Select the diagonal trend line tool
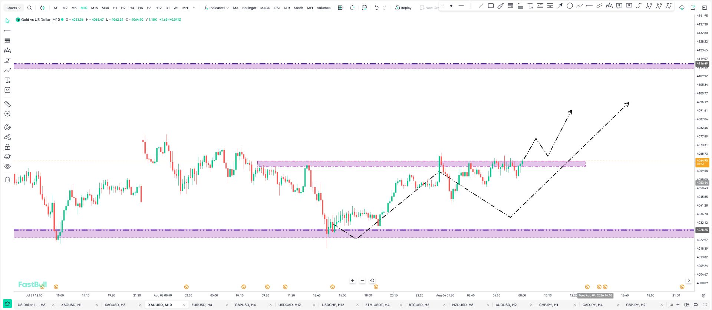This screenshot has height=310, width=712. tap(481, 6)
